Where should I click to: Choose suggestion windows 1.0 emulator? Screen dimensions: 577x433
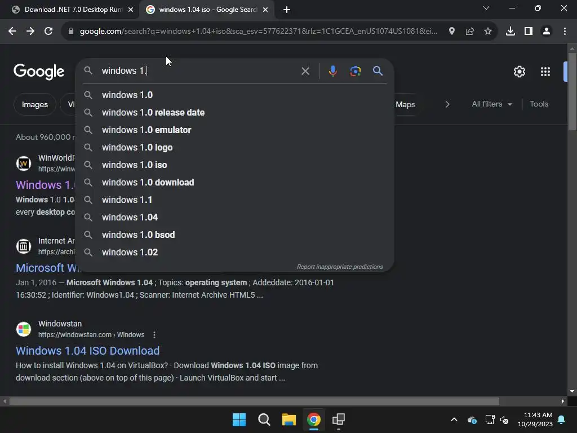pyautogui.click(x=235, y=130)
